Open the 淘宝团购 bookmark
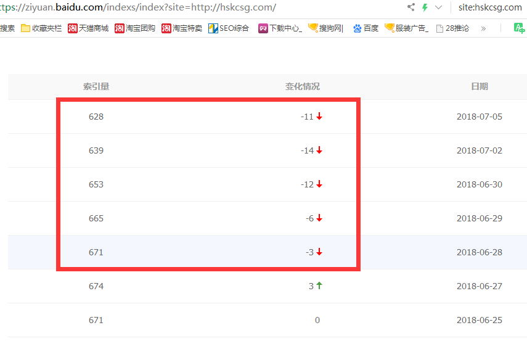The height and width of the screenshot is (341, 527). pos(135,28)
